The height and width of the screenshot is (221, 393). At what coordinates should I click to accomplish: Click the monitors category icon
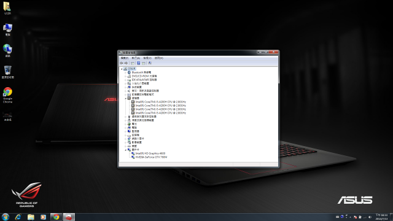tap(129, 131)
